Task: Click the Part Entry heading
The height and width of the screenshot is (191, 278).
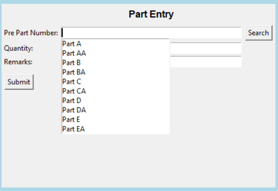Action: [x=151, y=14]
